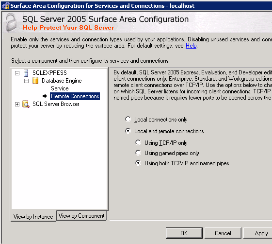The image size is (272, 244).
Task: Click the Cancel button
Action: 223,233
